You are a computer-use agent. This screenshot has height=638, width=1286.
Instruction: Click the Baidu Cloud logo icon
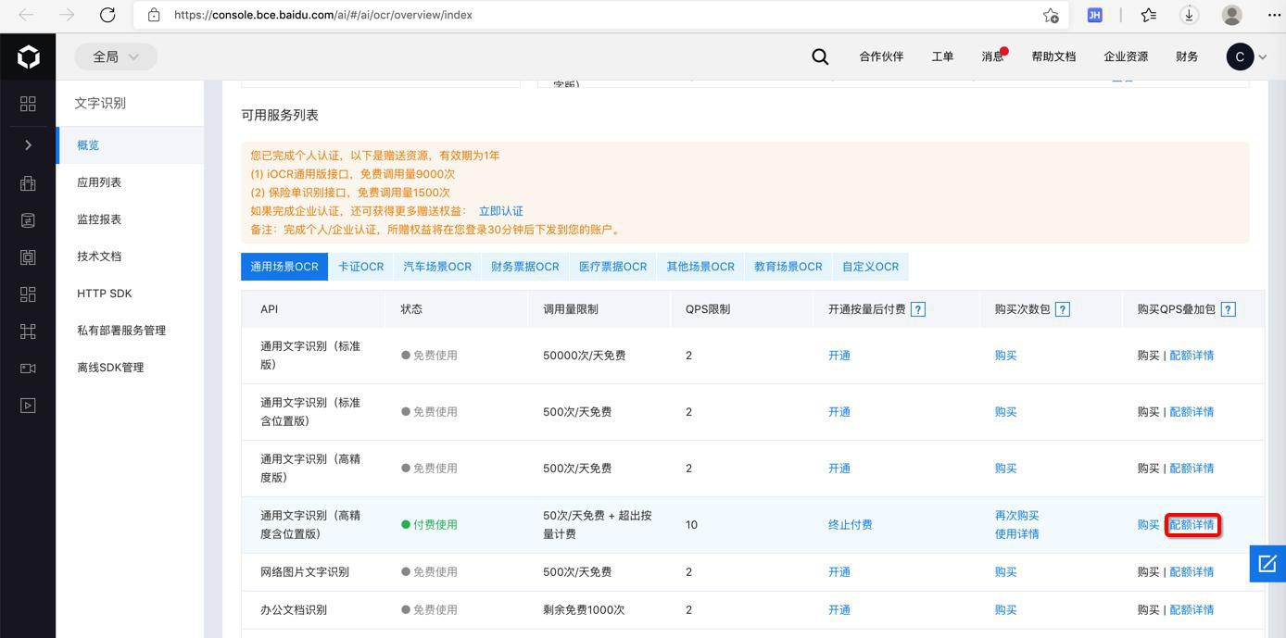click(28, 56)
